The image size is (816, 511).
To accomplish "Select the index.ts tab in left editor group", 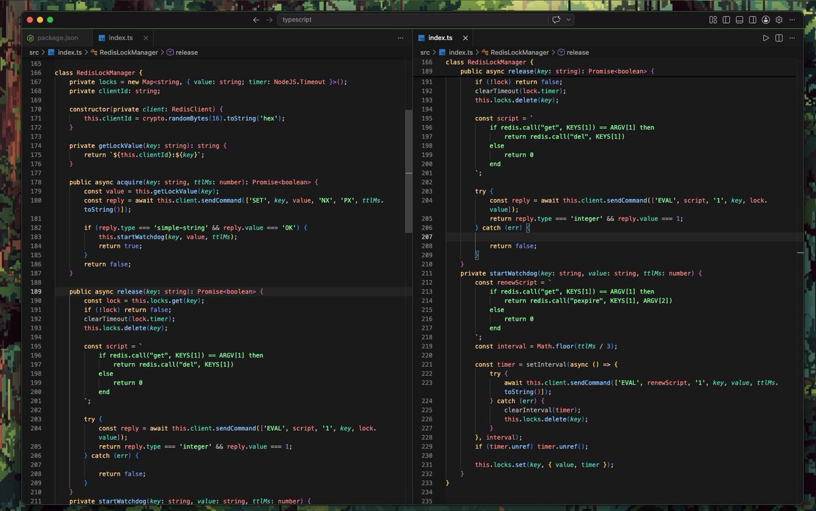I will click(121, 37).
